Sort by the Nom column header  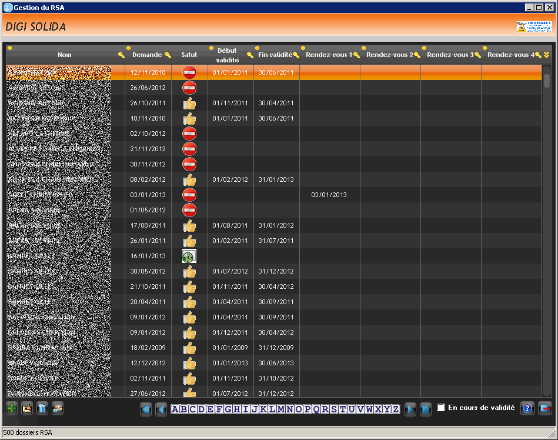pos(65,55)
